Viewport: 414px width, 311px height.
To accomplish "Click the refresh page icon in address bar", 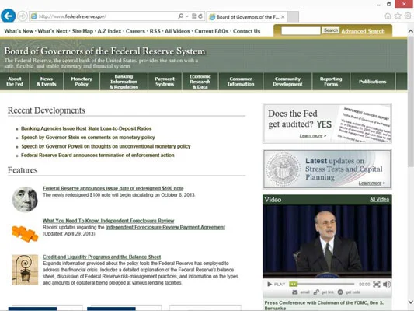I will pos(200,16).
